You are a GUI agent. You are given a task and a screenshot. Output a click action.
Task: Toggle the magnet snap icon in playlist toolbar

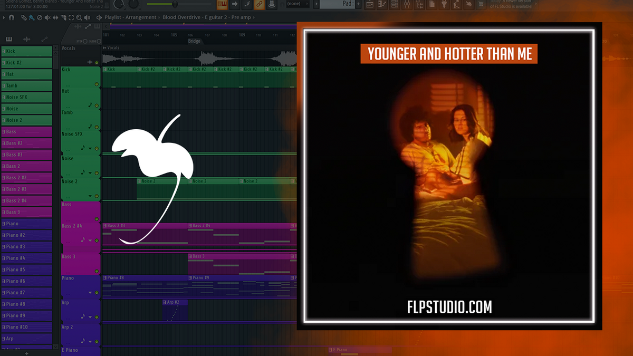(x=12, y=17)
